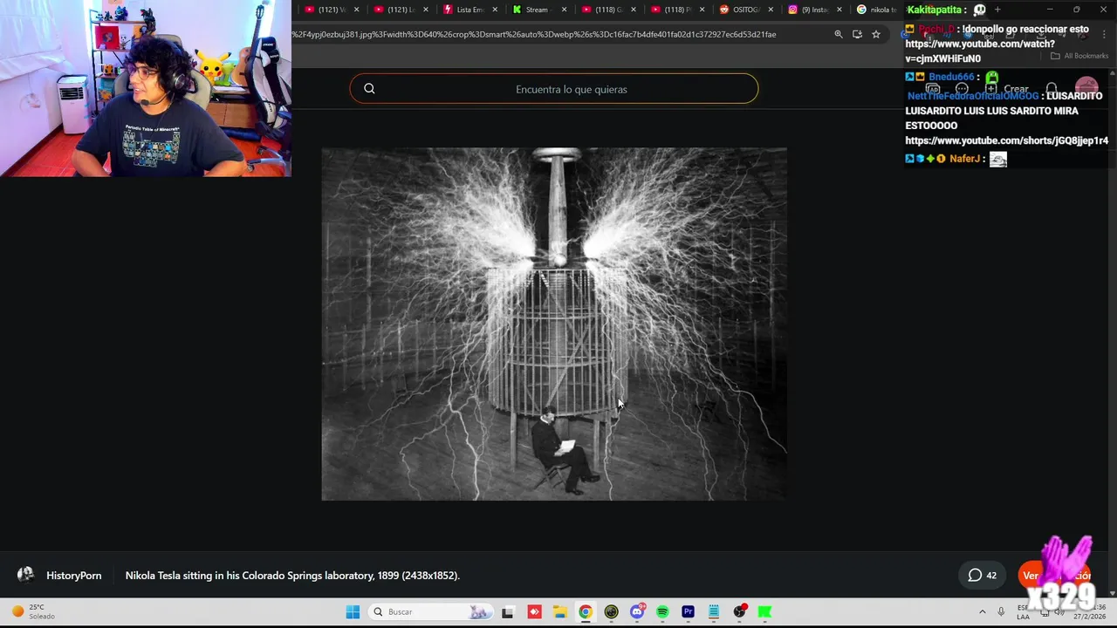Click the install app icon in address bar
1117x628 pixels.
pyautogui.click(x=857, y=34)
